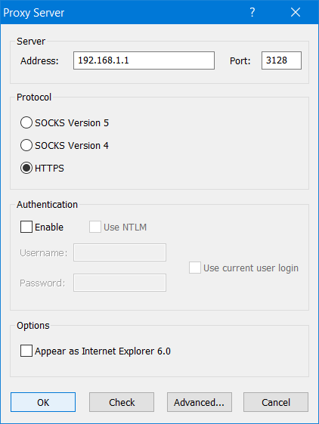Close the Proxy Server dialog
319x424 pixels.
click(x=296, y=12)
